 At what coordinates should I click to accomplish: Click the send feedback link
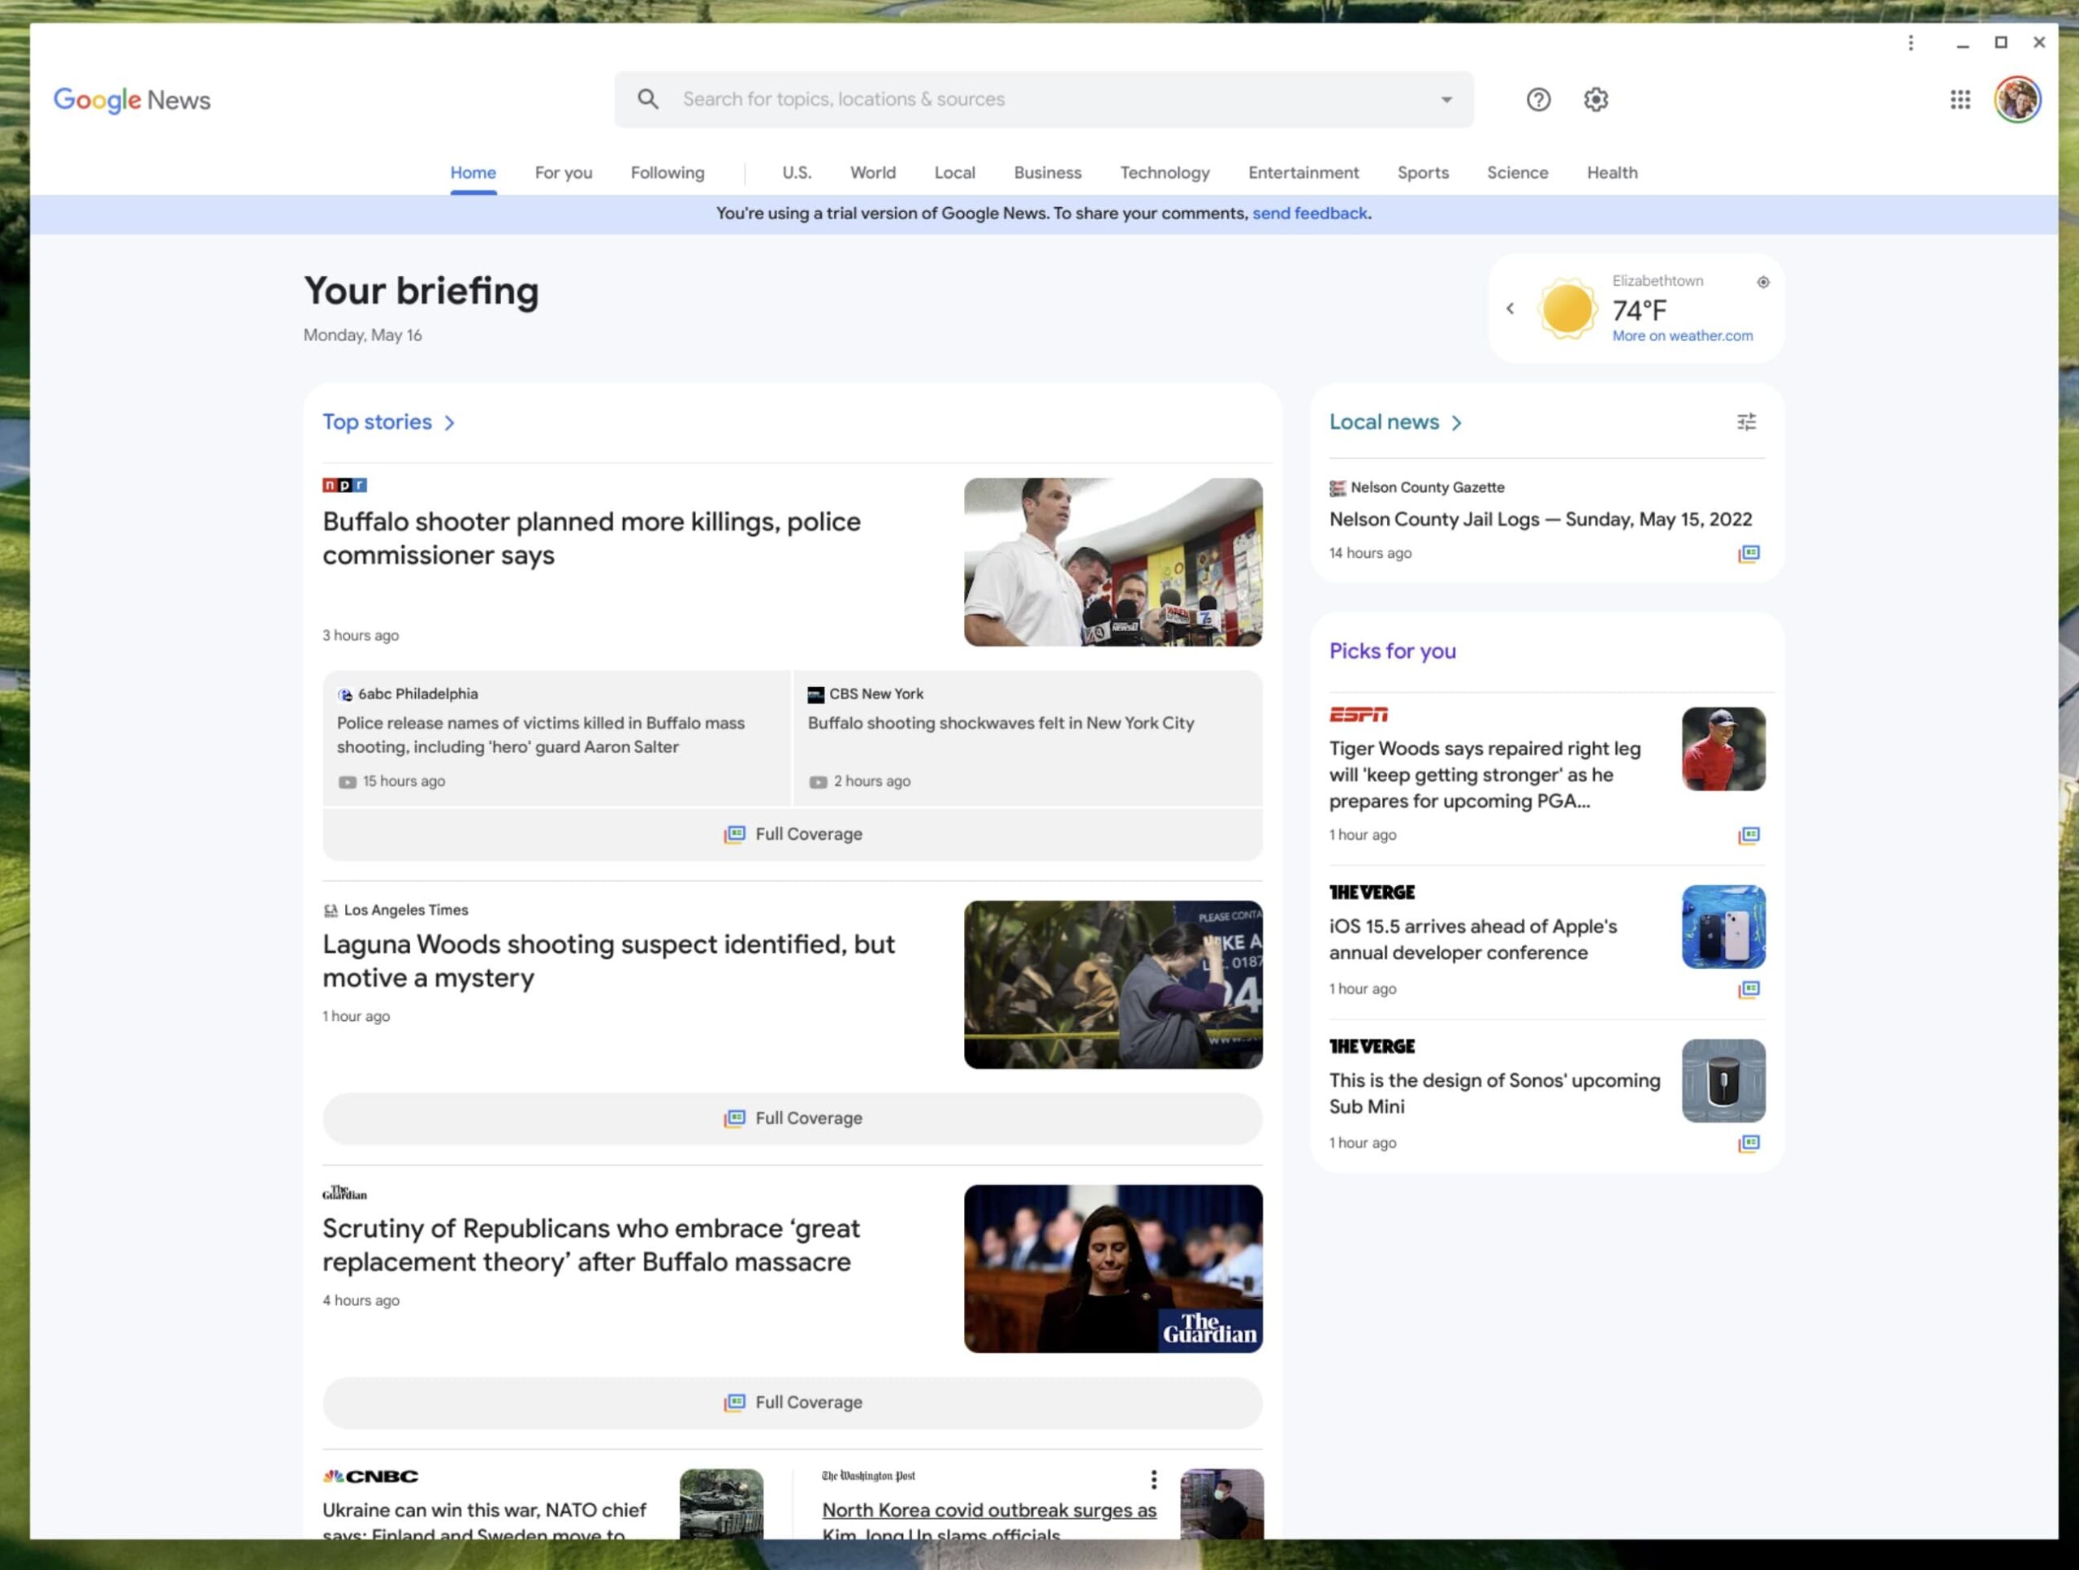point(1309,214)
